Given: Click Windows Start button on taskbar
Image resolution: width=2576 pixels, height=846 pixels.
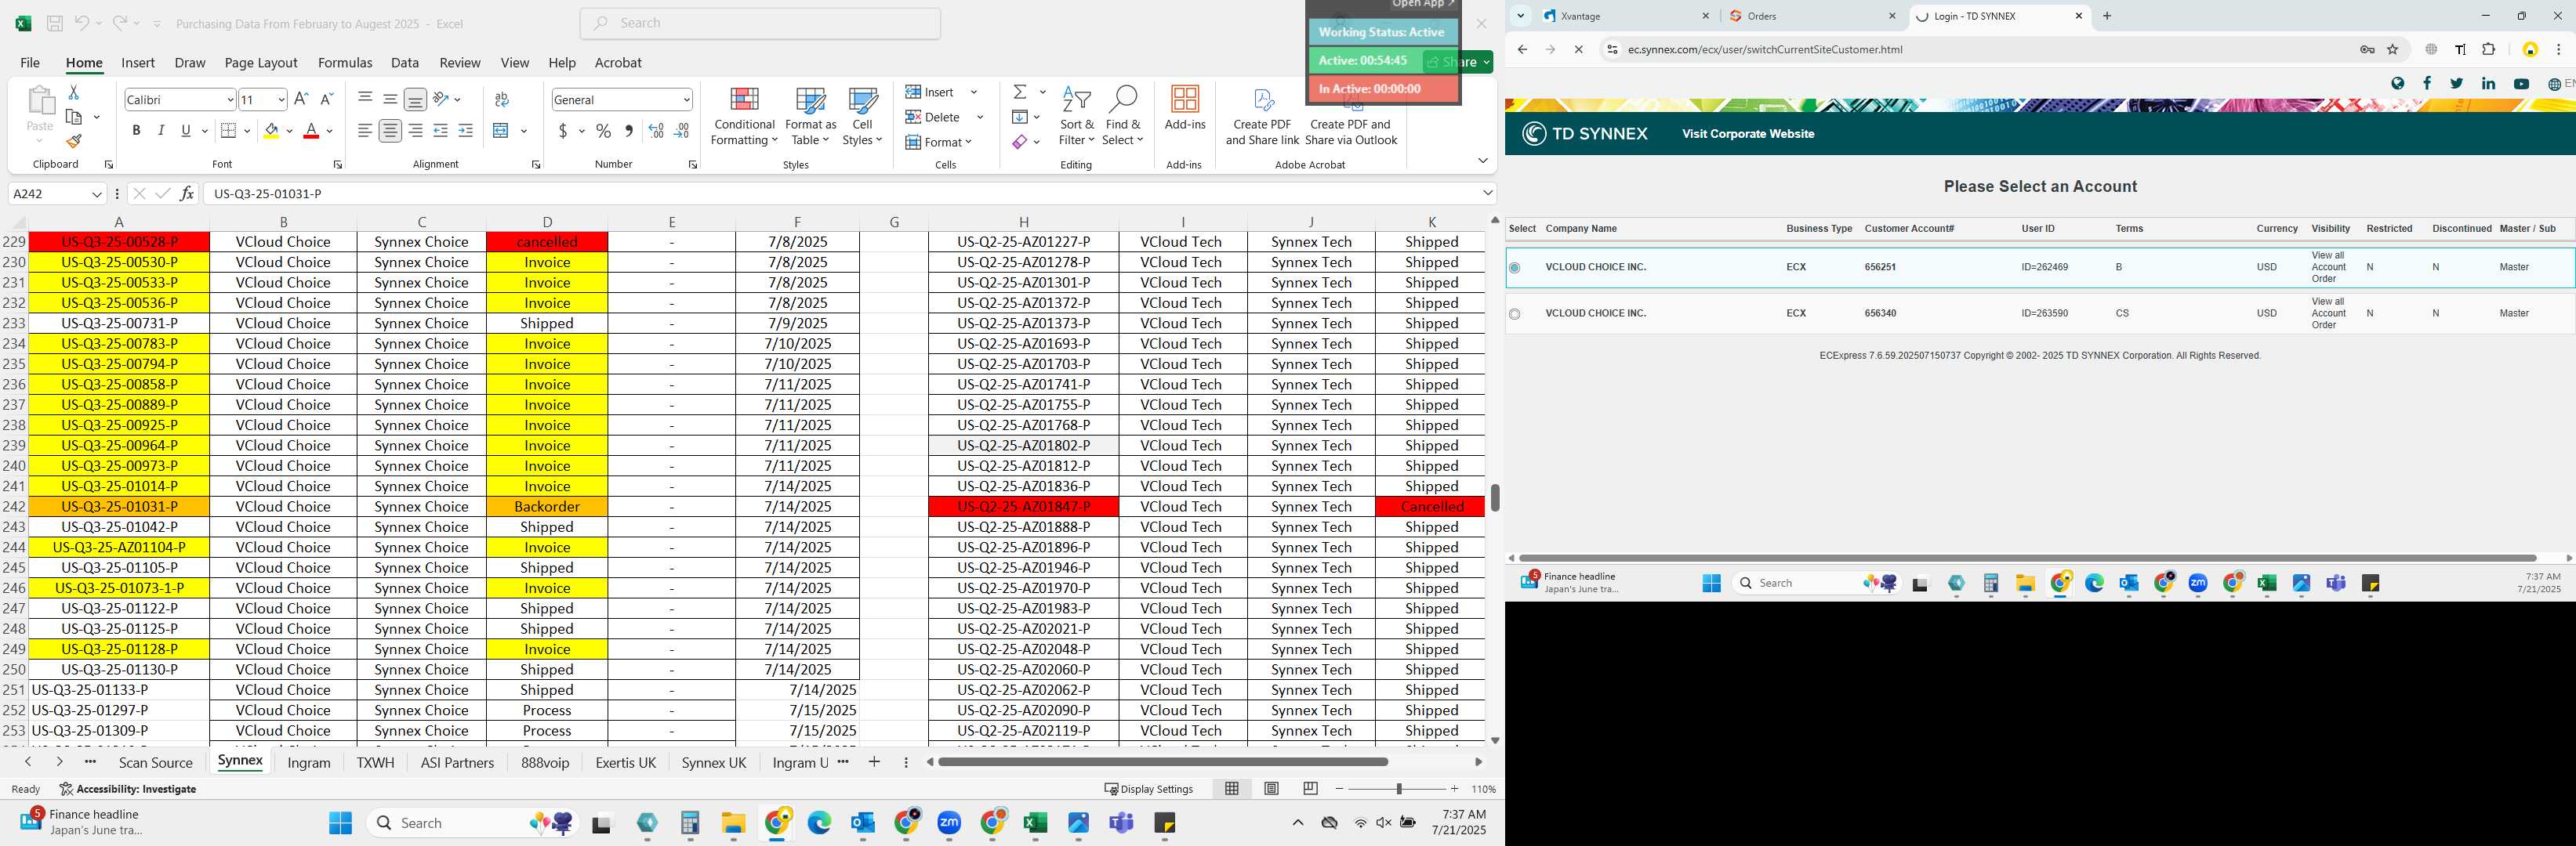Looking at the screenshot, I should 341,823.
